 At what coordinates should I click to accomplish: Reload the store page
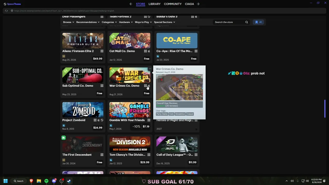(x=6, y=11)
